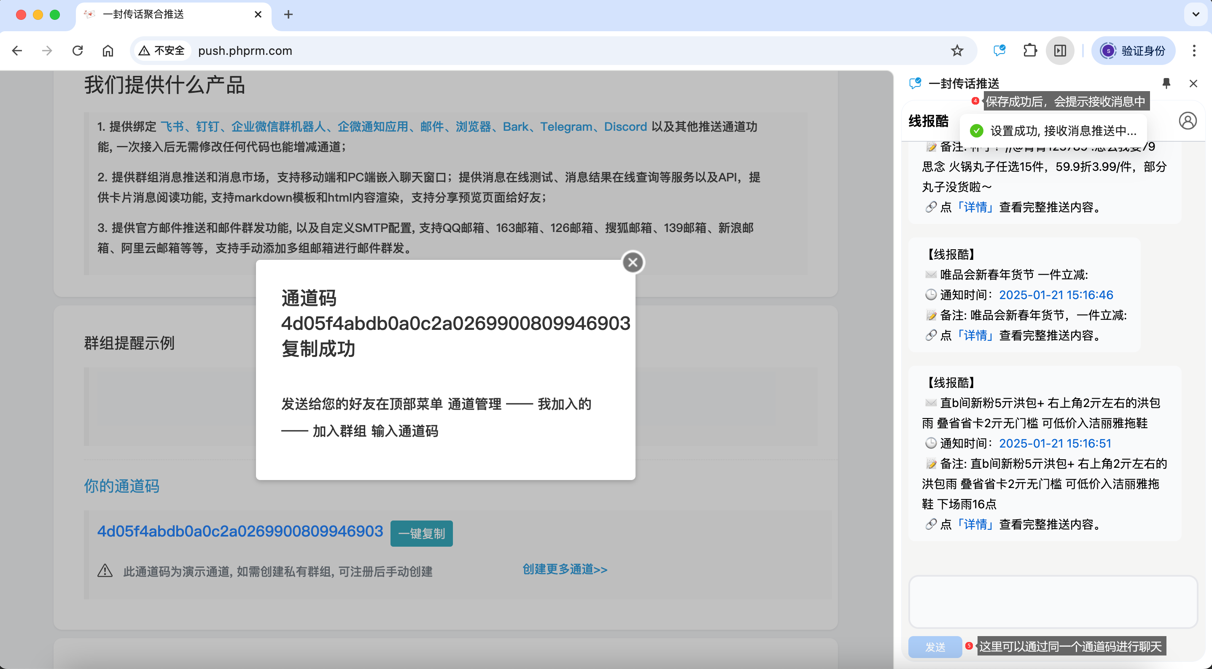Click the 验证身份 profile button
Screen dimensions: 1212x669
[x=1133, y=51]
